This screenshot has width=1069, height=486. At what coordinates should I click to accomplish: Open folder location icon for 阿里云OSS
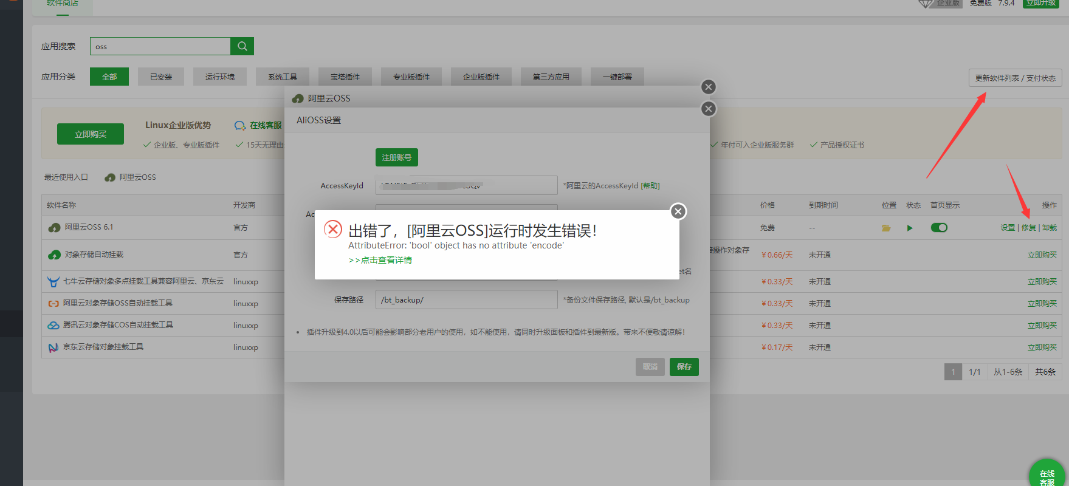pyautogui.click(x=886, y=228)
